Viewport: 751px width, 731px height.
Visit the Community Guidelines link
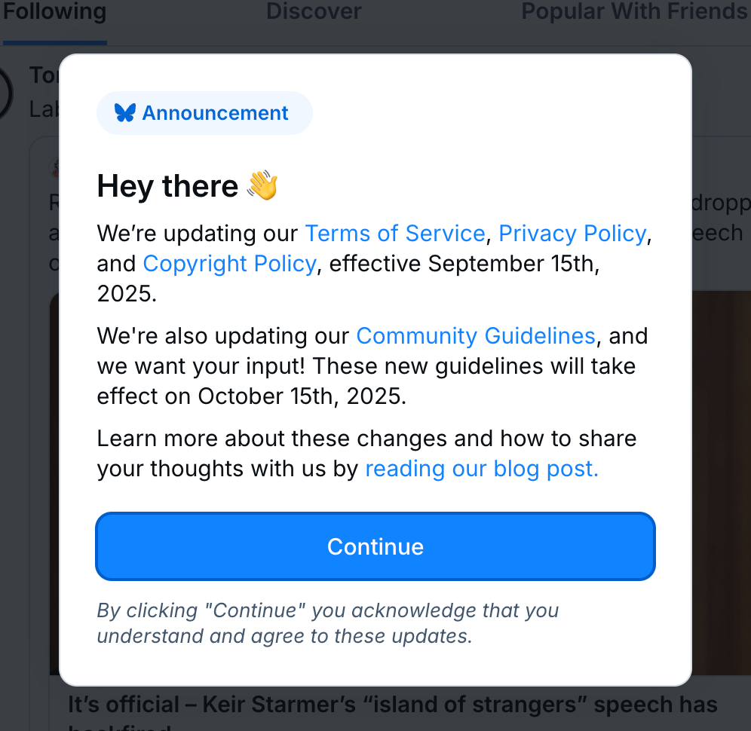pyautogui.click(x=476, y=335)
